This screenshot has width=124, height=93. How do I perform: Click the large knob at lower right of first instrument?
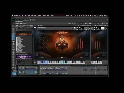(x=87, y=54)
